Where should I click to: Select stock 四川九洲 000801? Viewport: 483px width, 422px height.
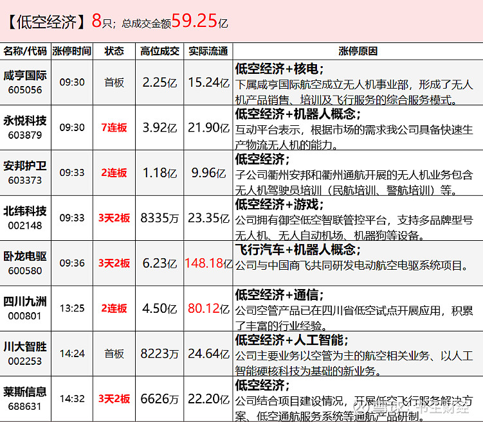(25, 308)
